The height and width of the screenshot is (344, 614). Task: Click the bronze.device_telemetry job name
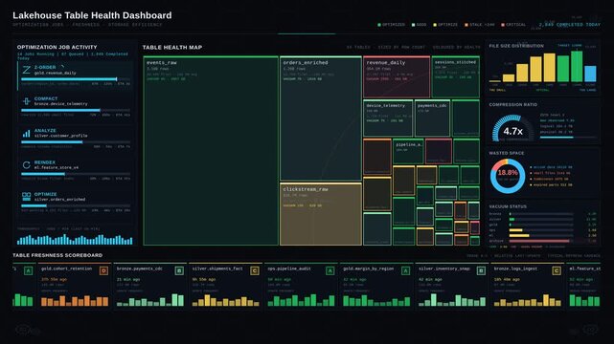pyautogui.click(x=60, y=104)
